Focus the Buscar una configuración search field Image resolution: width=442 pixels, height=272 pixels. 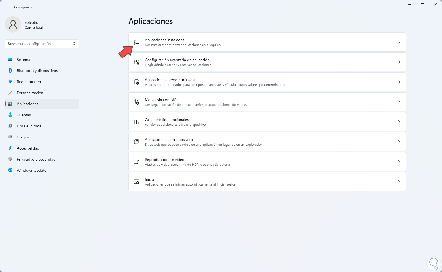[39, 44]
